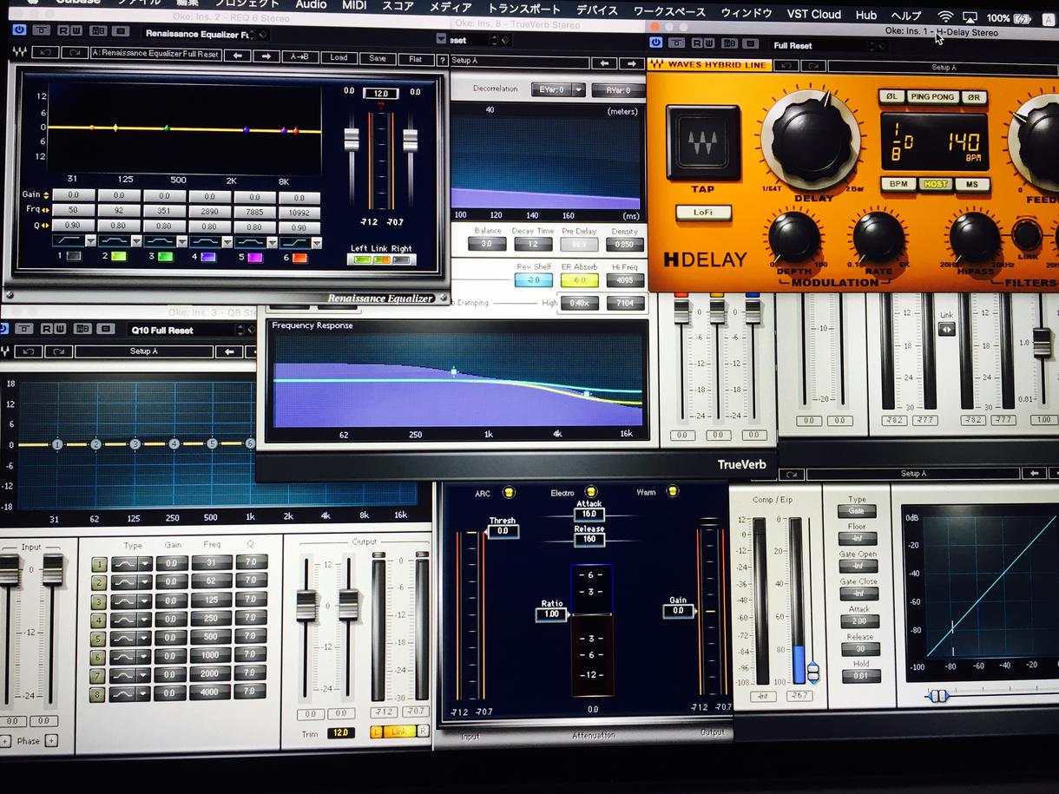
Task: Click the Q10 undo arrow
Action: click(29, 351)
